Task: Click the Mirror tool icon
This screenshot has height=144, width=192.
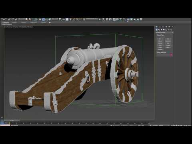Action: pyautogui.click(x=100, y=20)
